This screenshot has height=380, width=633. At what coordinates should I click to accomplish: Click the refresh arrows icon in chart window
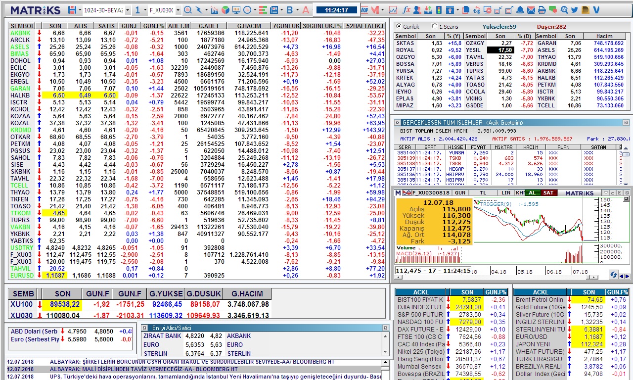point(613,274)
